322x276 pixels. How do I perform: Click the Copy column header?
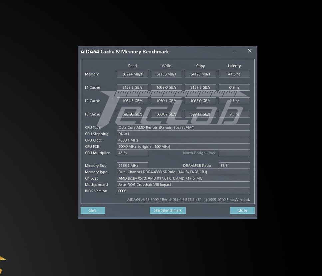[200, 66]
